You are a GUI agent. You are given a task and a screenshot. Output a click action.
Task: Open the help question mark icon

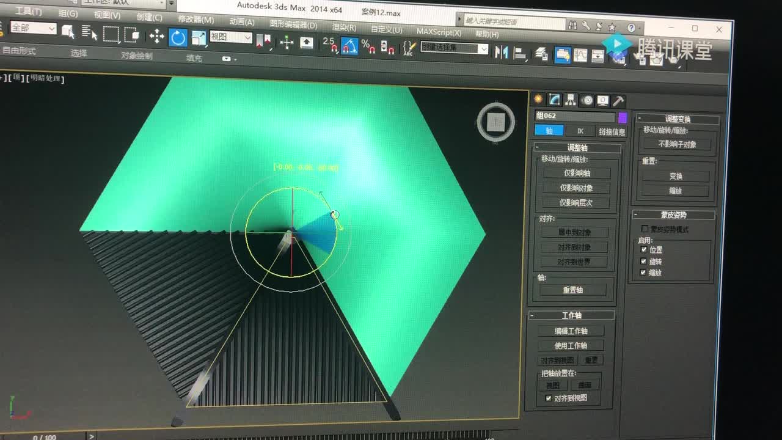click(631, 28)
